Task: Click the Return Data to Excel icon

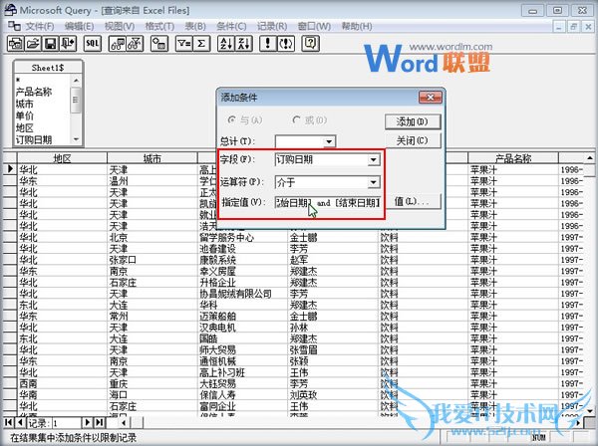Action: pyautogui.click(x=68, y=44)
